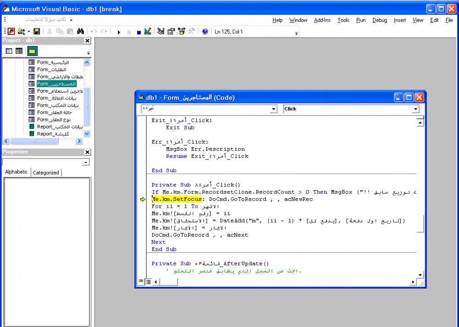Click the Undo arrow icon
The height and width of the screenshot is (327, 459).
94,31
